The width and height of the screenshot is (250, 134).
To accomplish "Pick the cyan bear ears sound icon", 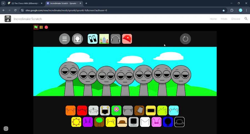I will point(174,110).
